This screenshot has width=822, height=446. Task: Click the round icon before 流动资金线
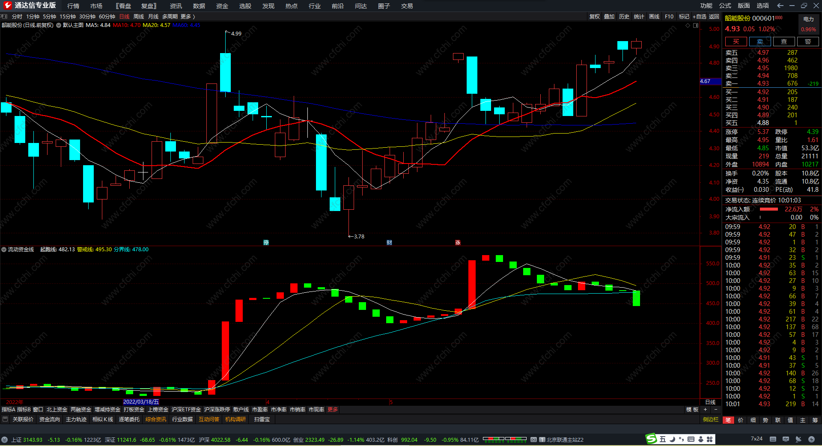pyautogui.click(x=4, y=250)
